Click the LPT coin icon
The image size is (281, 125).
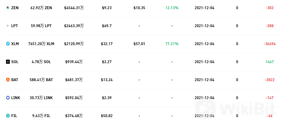point(8,26)
